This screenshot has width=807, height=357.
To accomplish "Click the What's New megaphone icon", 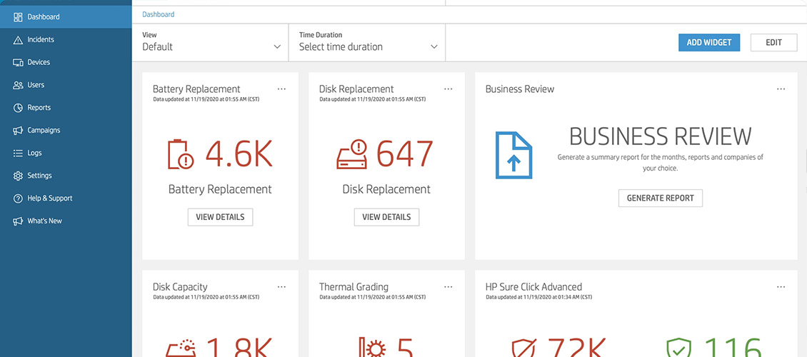I will coord(18,221).
